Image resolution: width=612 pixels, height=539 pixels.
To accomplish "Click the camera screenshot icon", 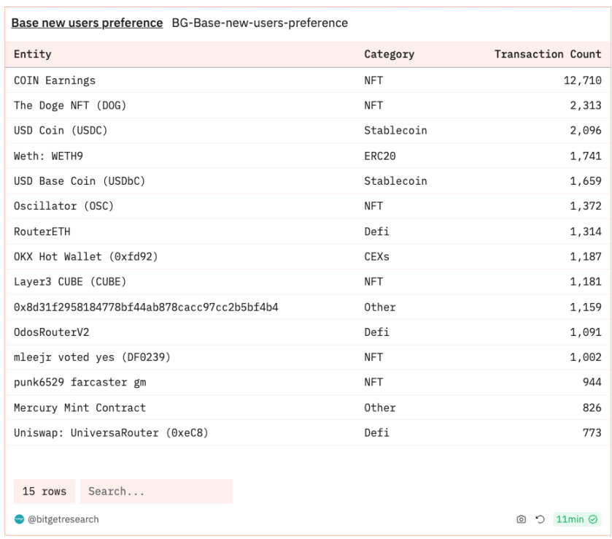I will coord(521,519).
